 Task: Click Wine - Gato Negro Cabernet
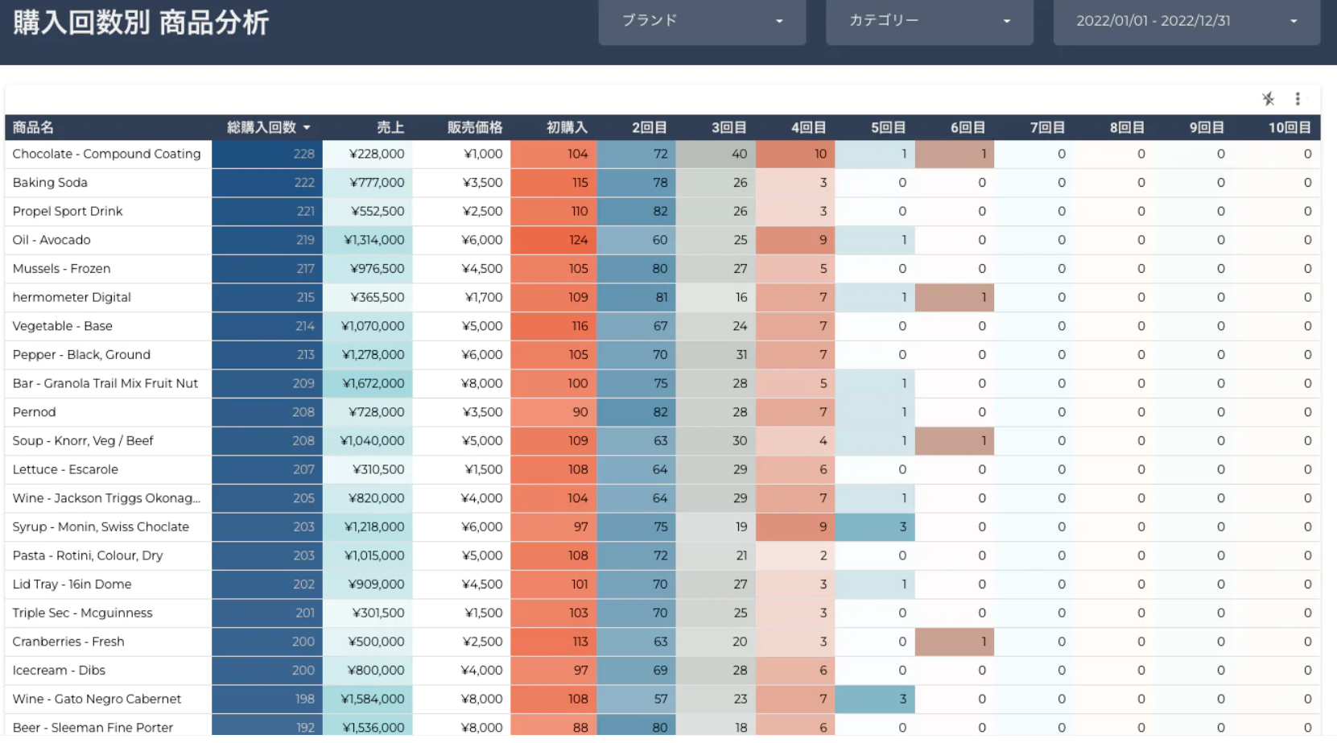97,700
